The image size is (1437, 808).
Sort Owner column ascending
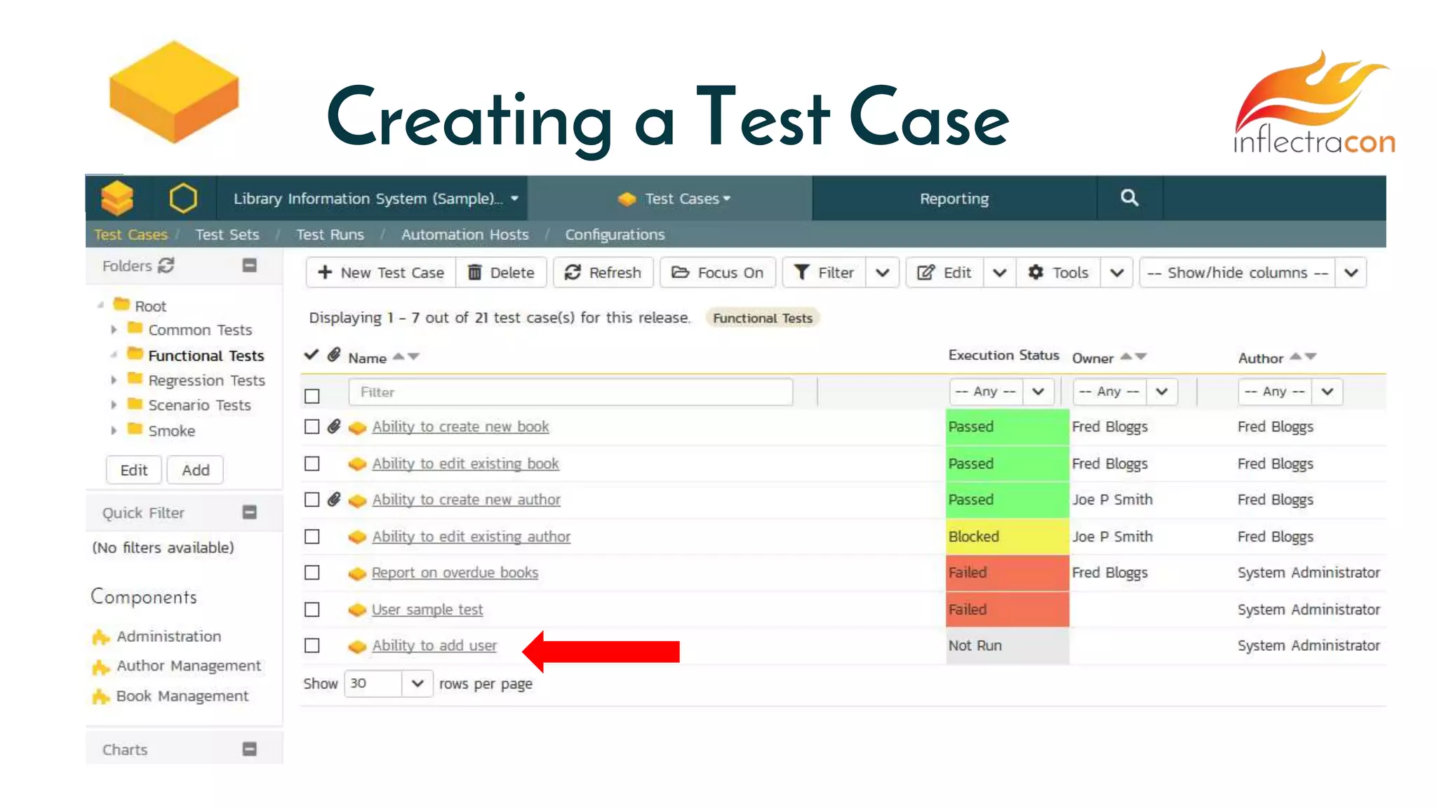(1125, 356)
